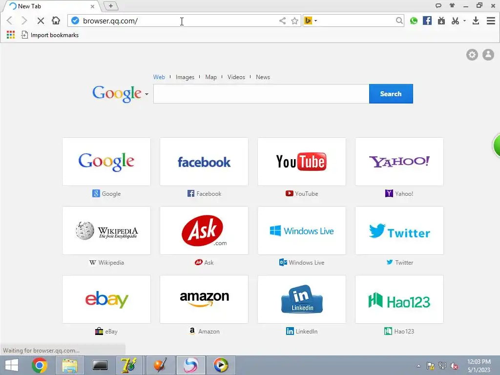The width and height of the screenshot is (500, 375).
Task: Open the Windows Start button
Action: [x=12, y=365]
